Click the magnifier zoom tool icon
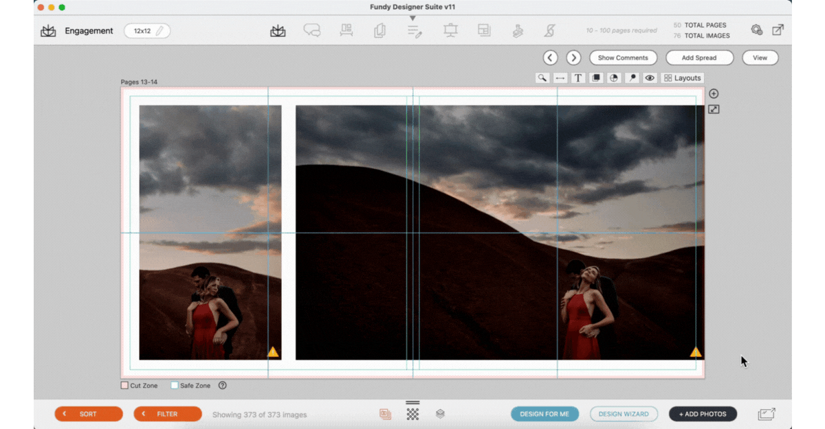The width and height of the screenshot is (825, 429). pyautogui.click(x=542, y=78)
